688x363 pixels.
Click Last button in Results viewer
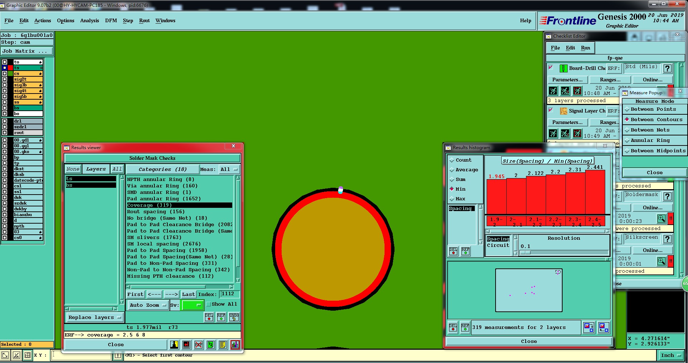pyautogui.click(x=188, y=295)
